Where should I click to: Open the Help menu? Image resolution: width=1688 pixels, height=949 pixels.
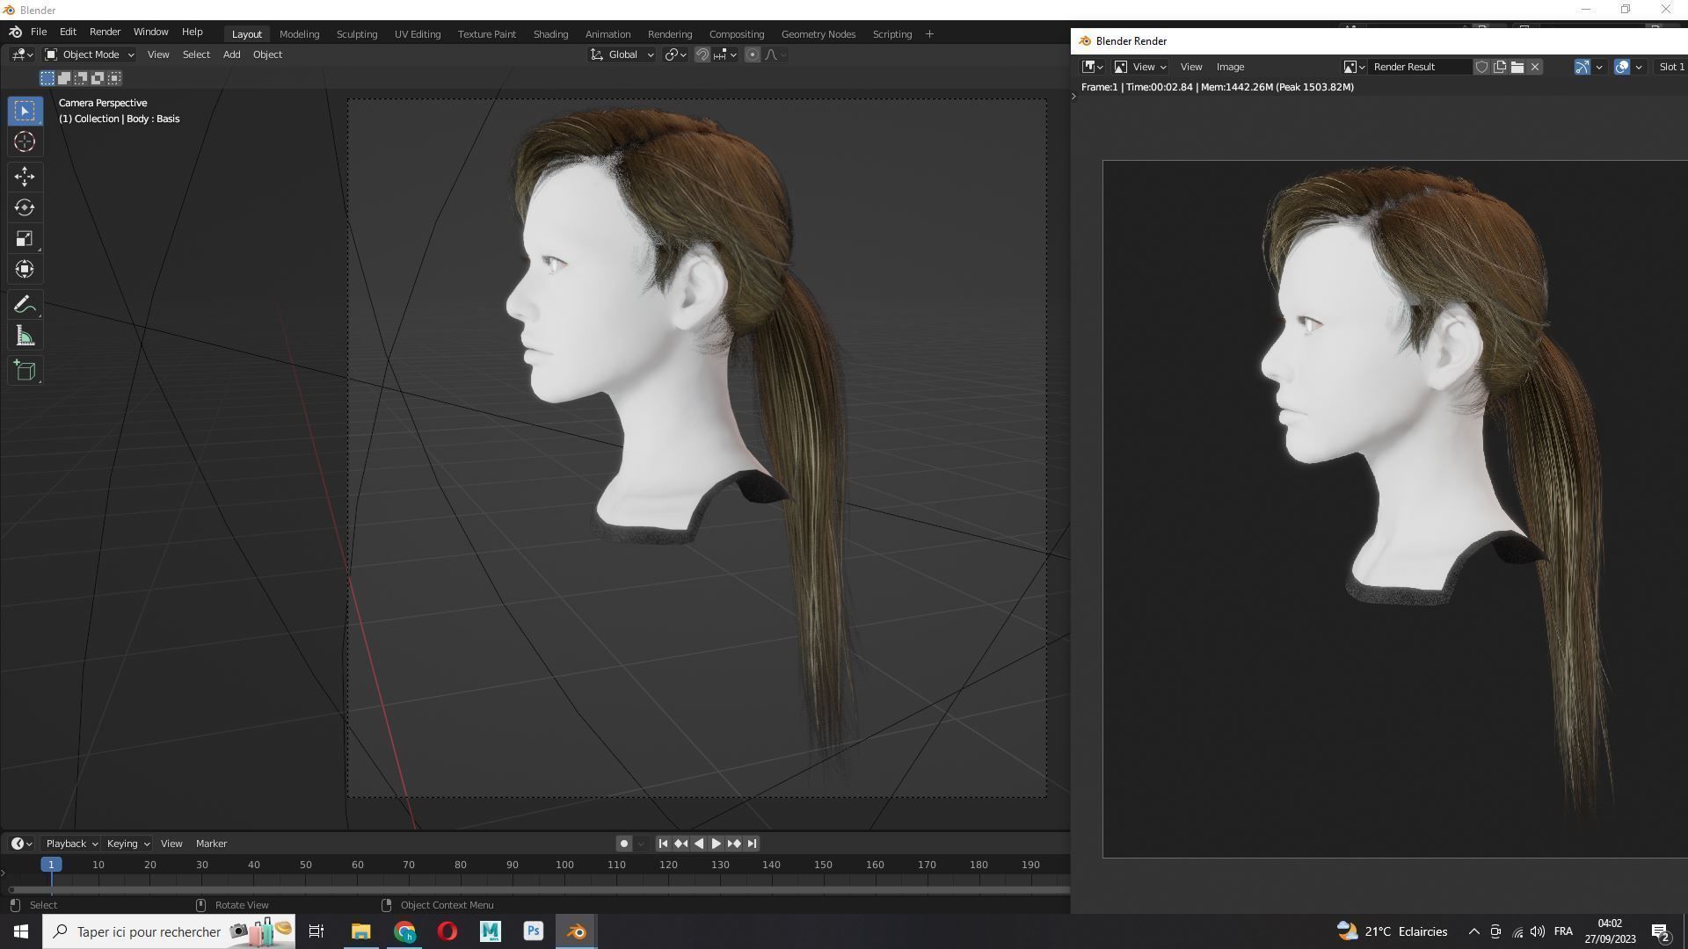point(192,32)
